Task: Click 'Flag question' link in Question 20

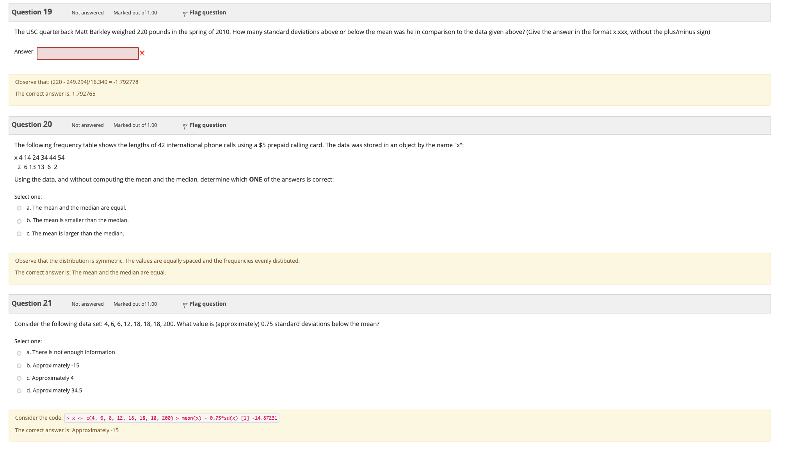Action: [x=208, y=125]
